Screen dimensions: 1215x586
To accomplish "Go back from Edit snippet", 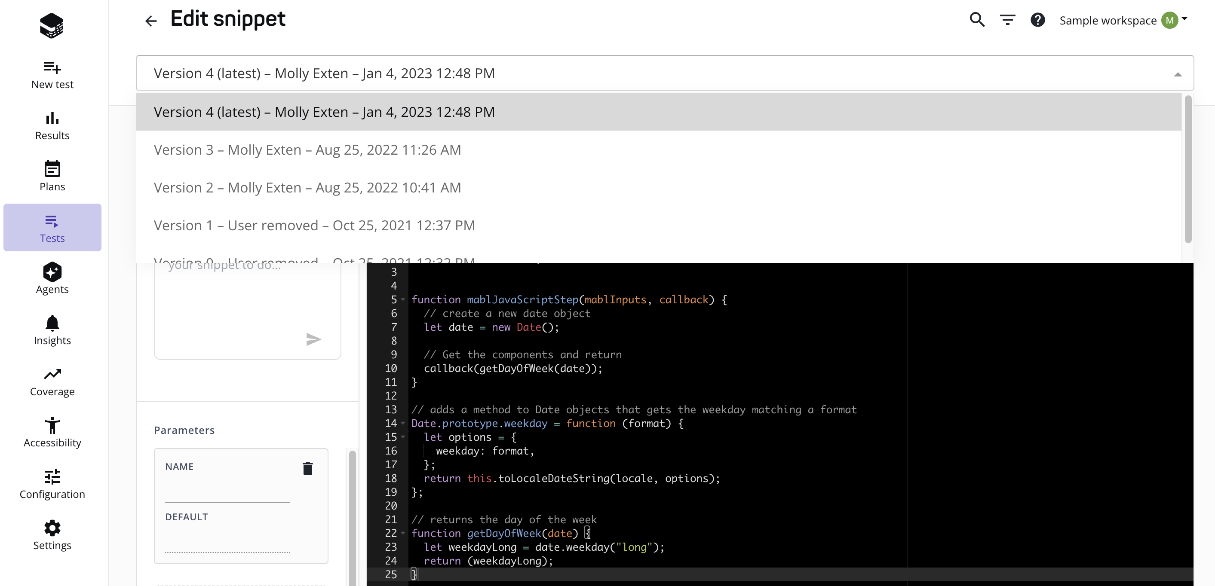I will click(150, 21).
